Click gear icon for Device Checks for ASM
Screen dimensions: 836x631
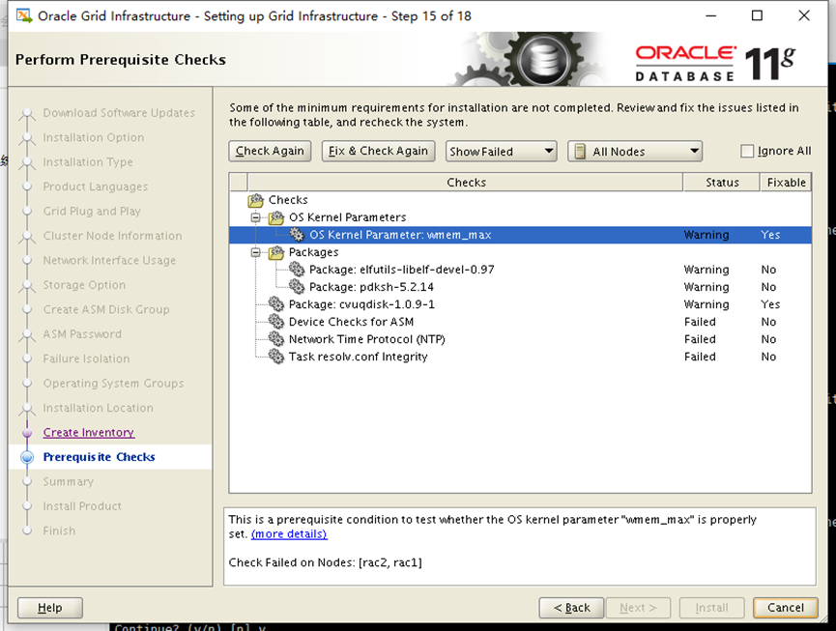[x=276, y=322]
